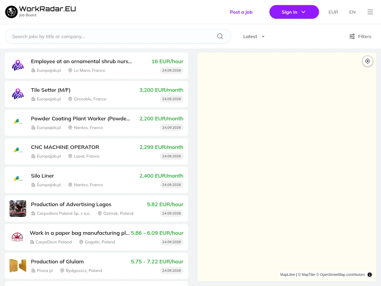Click the CarpeDiem Poland company name
The image size is (381, 286).
[x=54, y=242]
